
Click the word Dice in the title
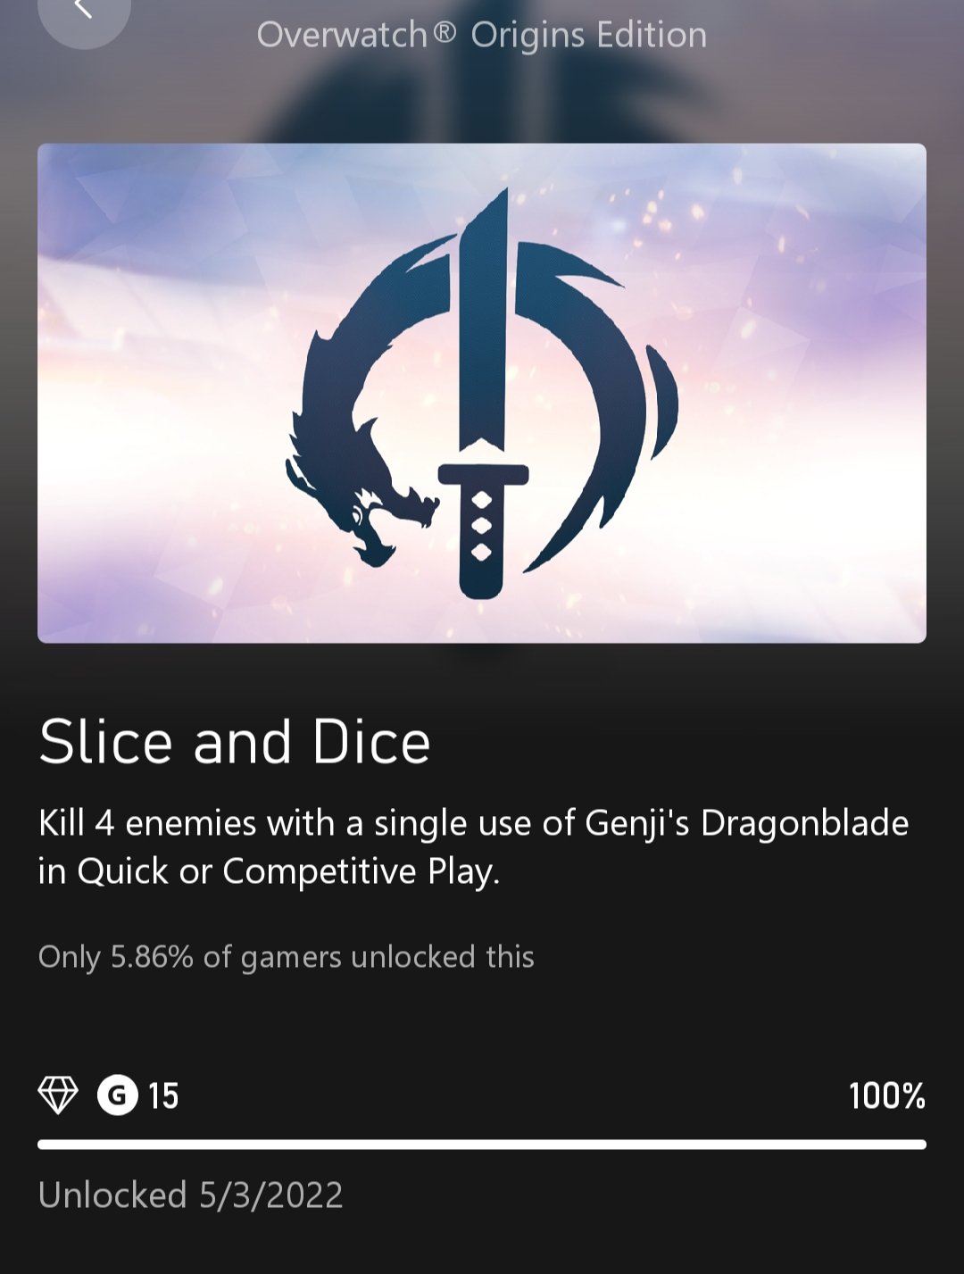(371, 742)
